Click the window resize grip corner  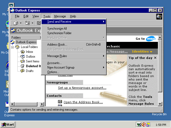(x=161, y=110)
